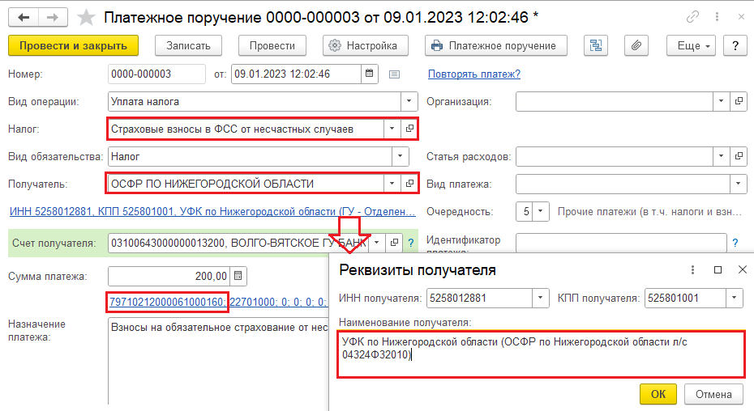The height and width of the screenshot is (411, 754).
Task: Click the Вид обязательства field showing Налог
Action: pyautogui.click(x=250, y=156)
